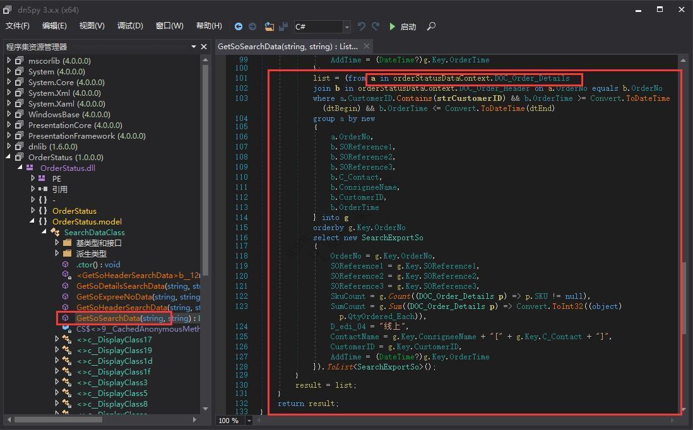
Task: Select the GetSoSearchData code tab
Action: tap(287, 46)
